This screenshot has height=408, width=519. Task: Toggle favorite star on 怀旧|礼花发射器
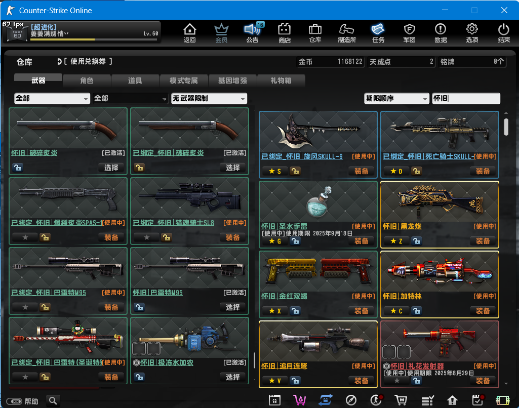coord(396,381)
